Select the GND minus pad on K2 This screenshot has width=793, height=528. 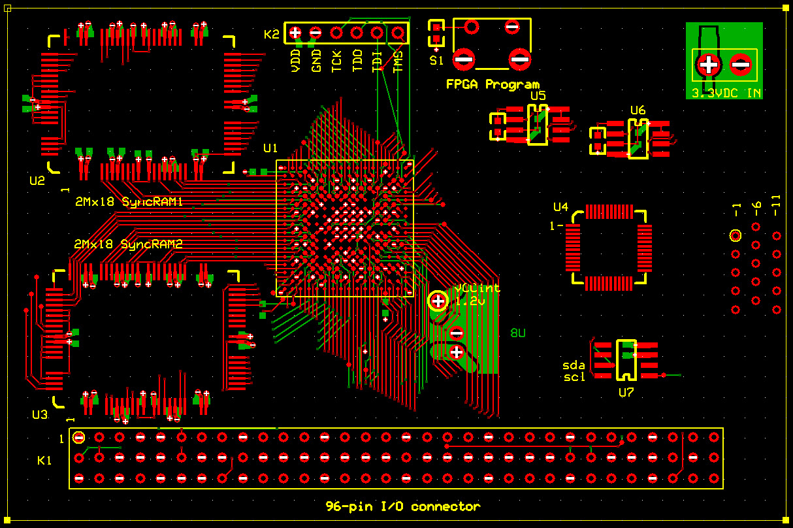point(316,32)
